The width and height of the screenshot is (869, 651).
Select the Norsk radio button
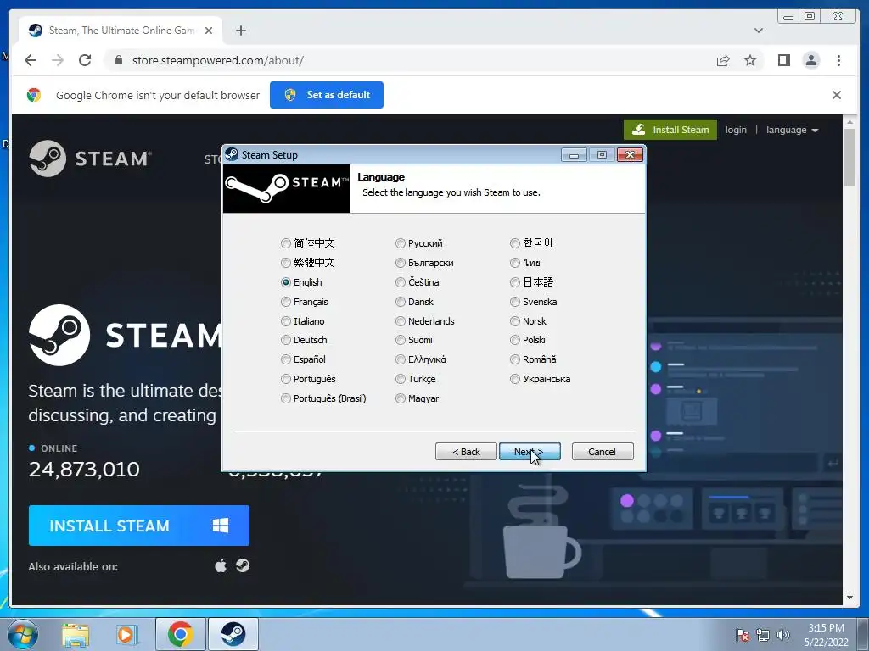(x=515, y=321)
